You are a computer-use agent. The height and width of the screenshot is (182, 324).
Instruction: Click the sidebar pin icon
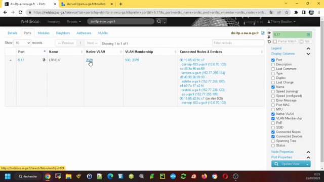coord(269,37)
